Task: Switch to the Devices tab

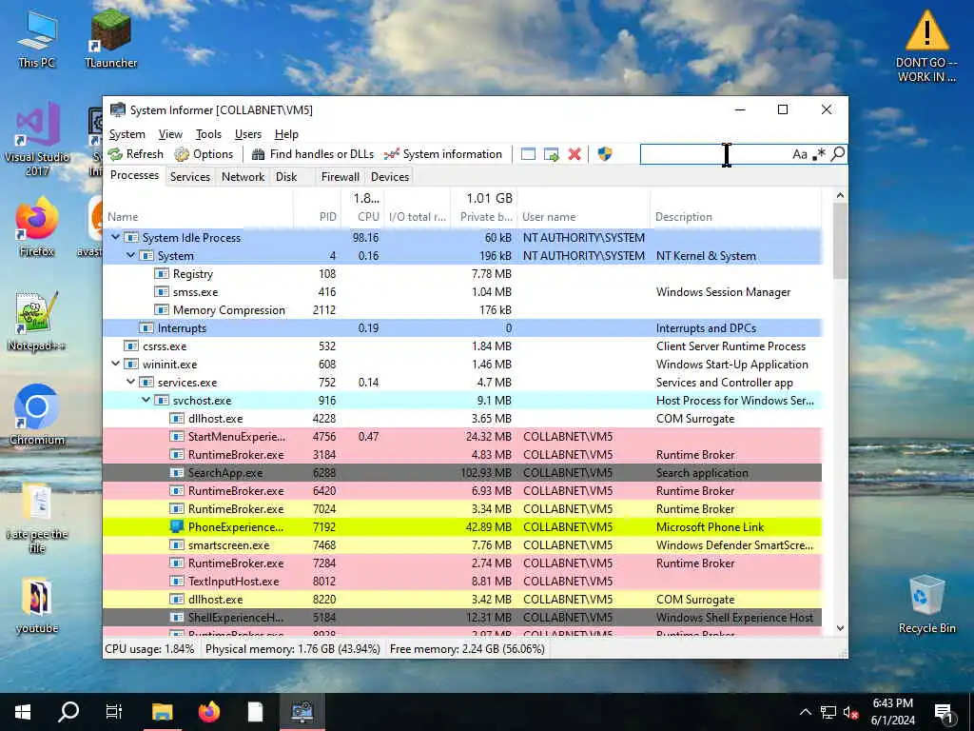Action: 389,176
